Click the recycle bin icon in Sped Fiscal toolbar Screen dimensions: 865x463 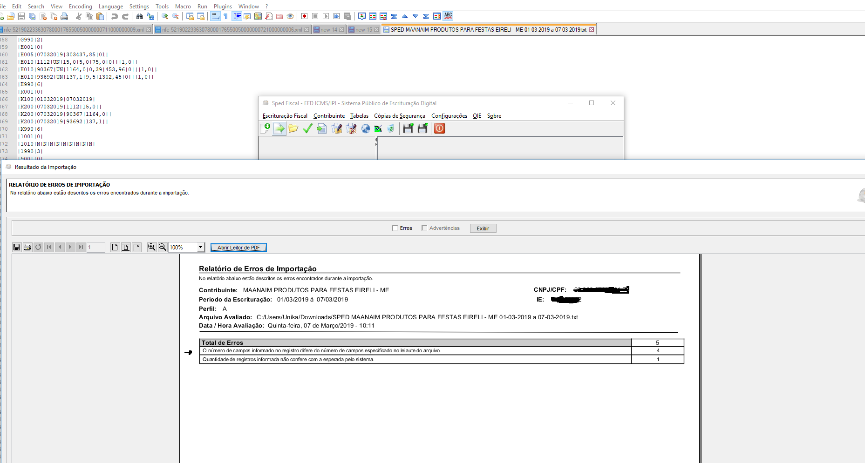pyautogui.click(x=391, y=128)
